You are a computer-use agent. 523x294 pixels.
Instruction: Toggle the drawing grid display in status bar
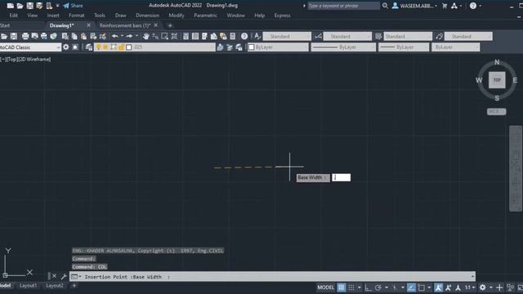[342, 287]
